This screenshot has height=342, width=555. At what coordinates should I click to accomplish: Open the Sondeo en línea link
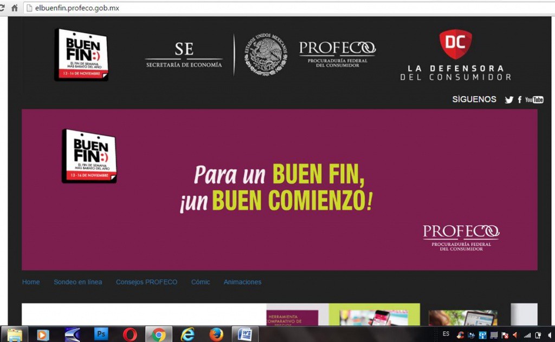78,282
